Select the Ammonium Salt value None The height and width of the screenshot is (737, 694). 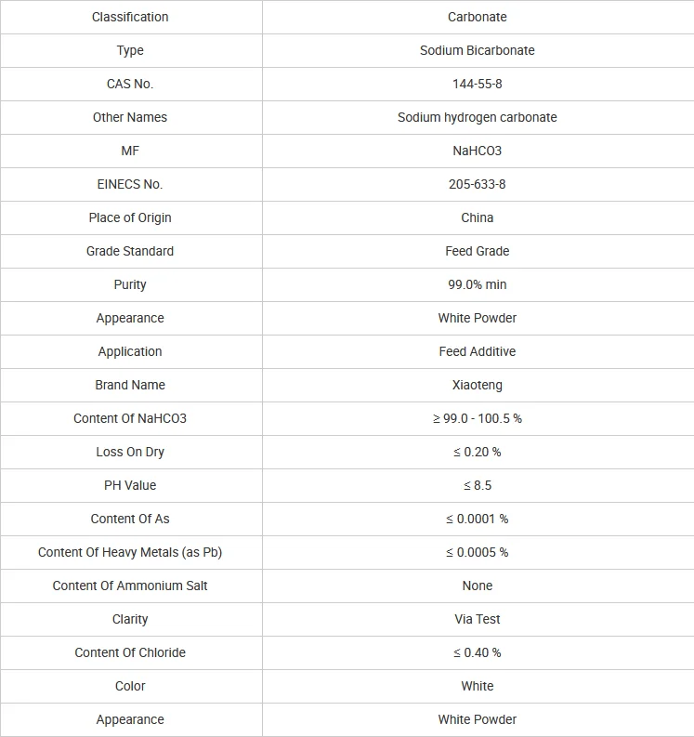click(477, 586)
